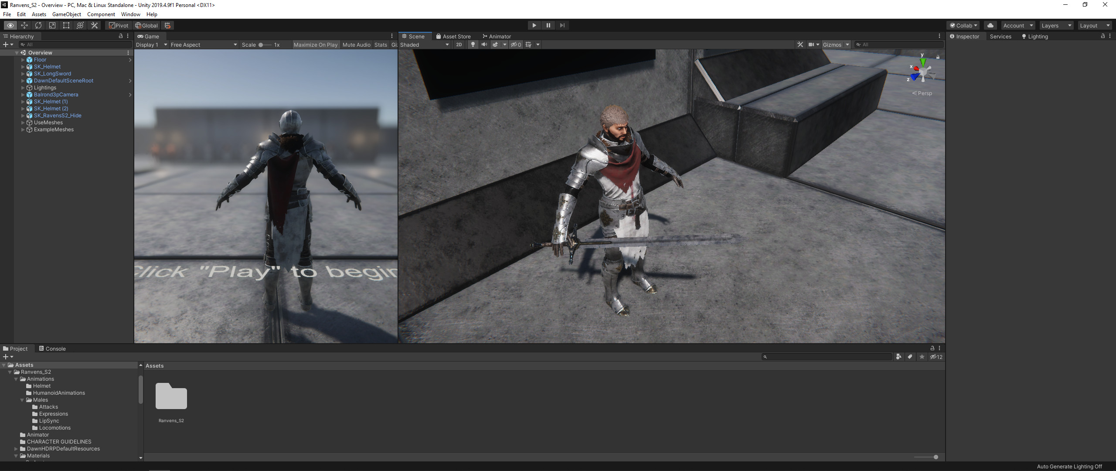This screenshot has height=471, width=1116.
Task: Open Collab dropdown
Action: tap(963, 25)
